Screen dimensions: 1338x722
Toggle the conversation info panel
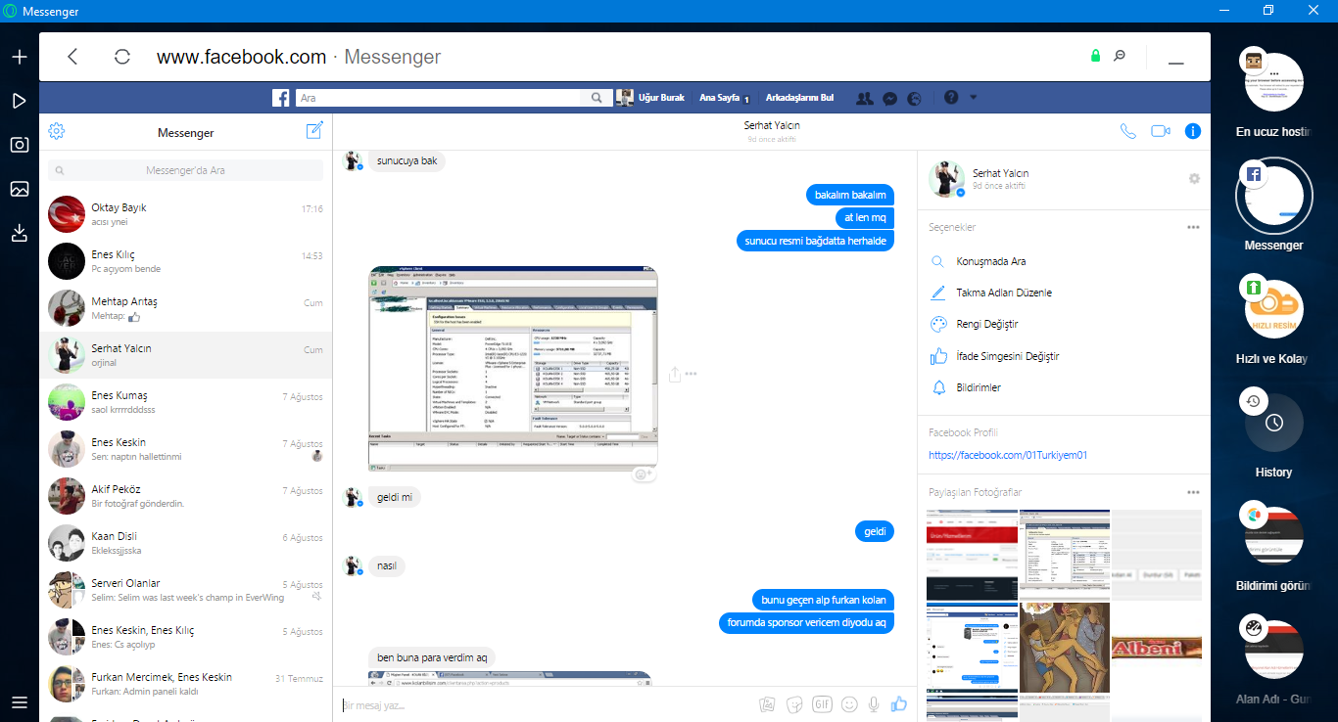tap(1192, 131)
